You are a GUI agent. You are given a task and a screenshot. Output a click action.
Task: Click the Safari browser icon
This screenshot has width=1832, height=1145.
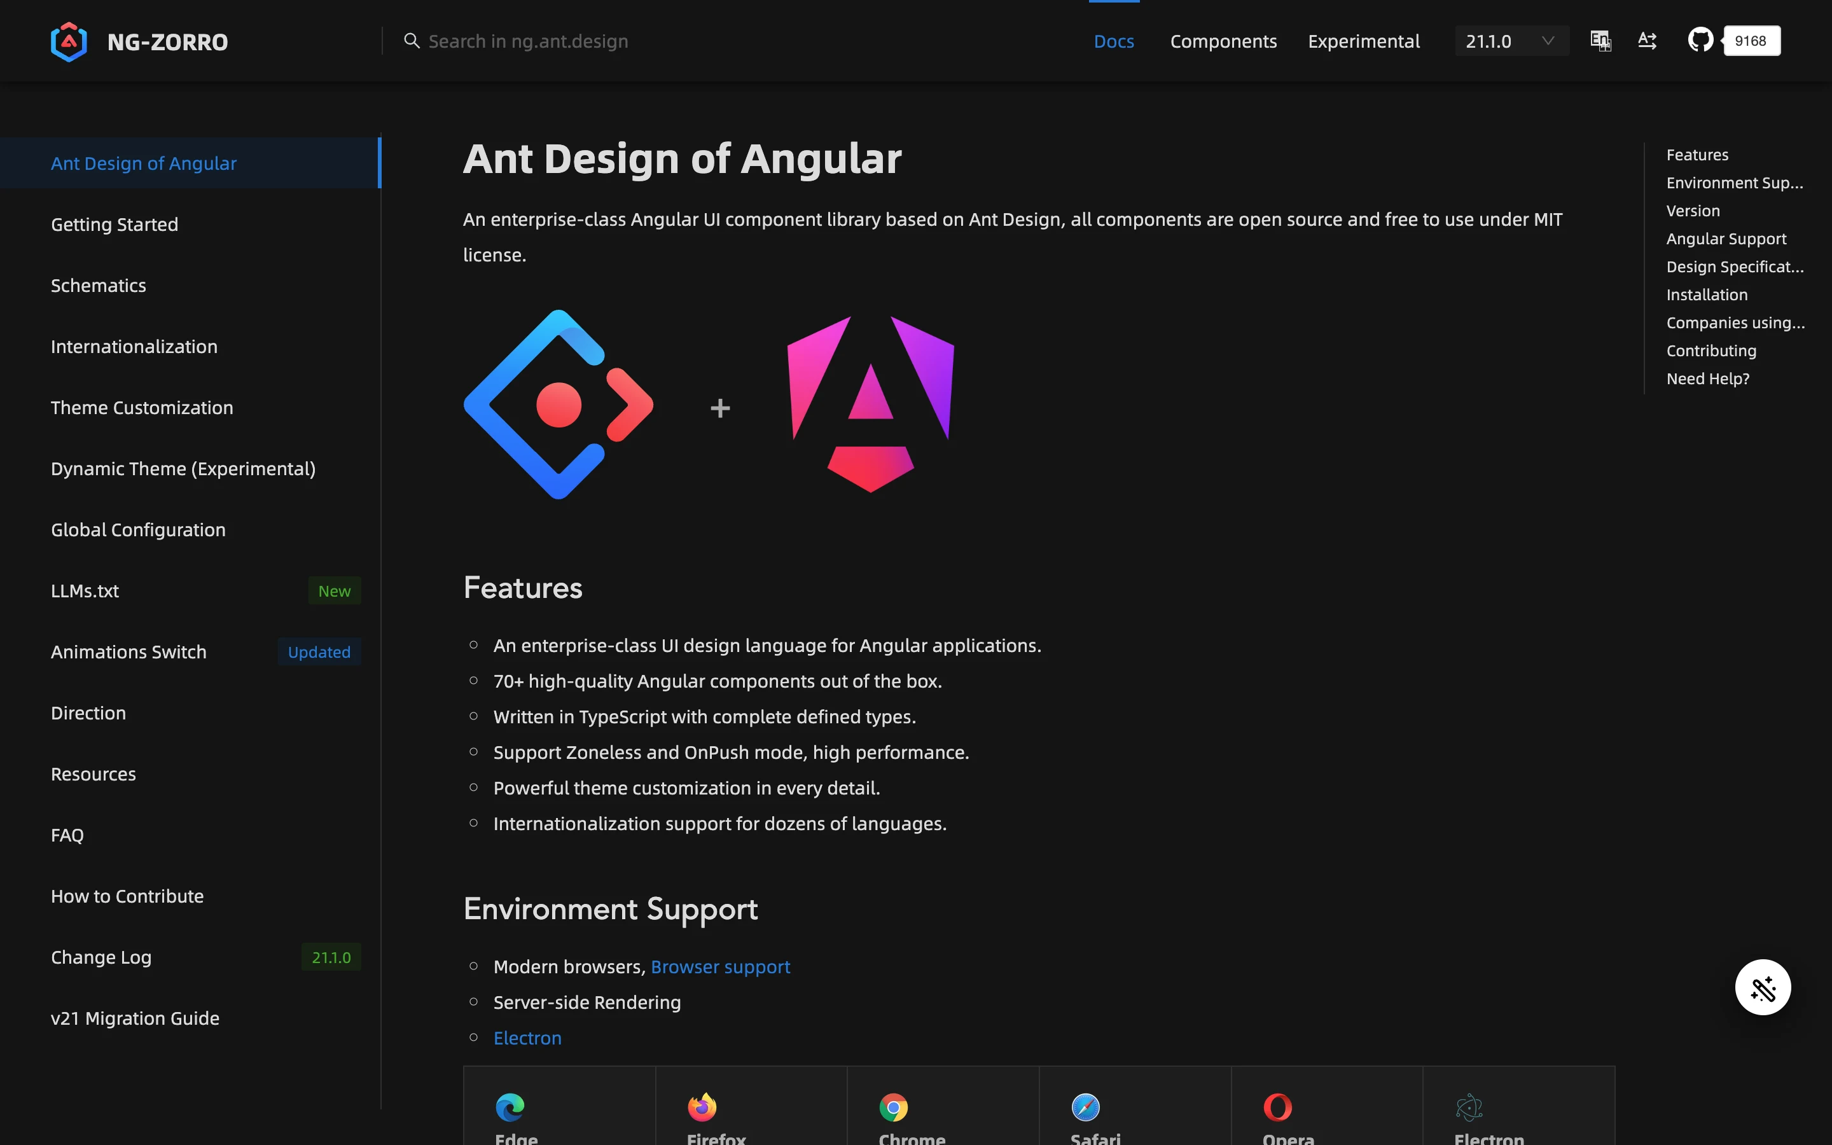[x=1086, y=1107]
